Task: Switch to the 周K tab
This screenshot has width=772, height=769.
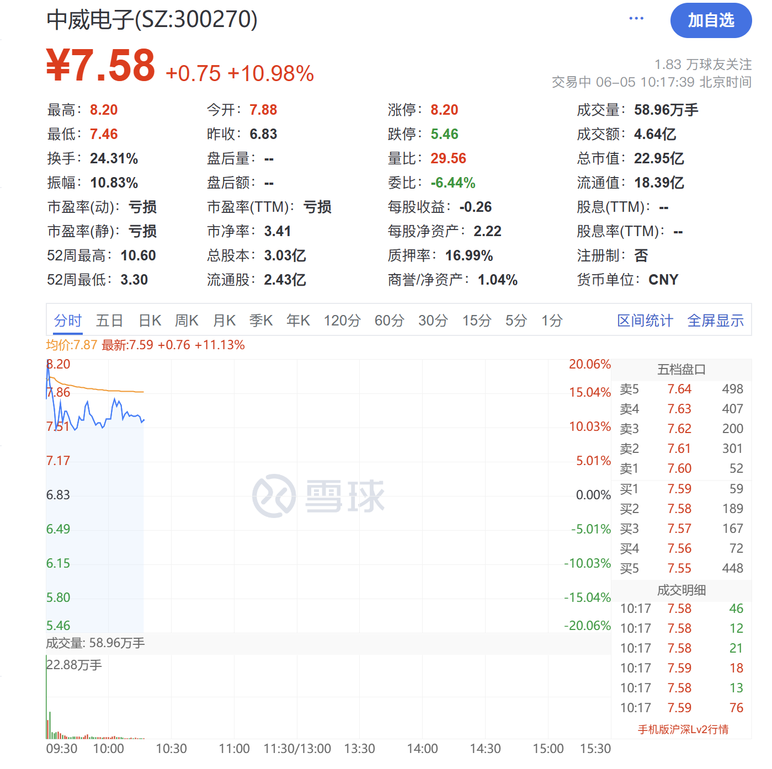Action: (187, 321)
